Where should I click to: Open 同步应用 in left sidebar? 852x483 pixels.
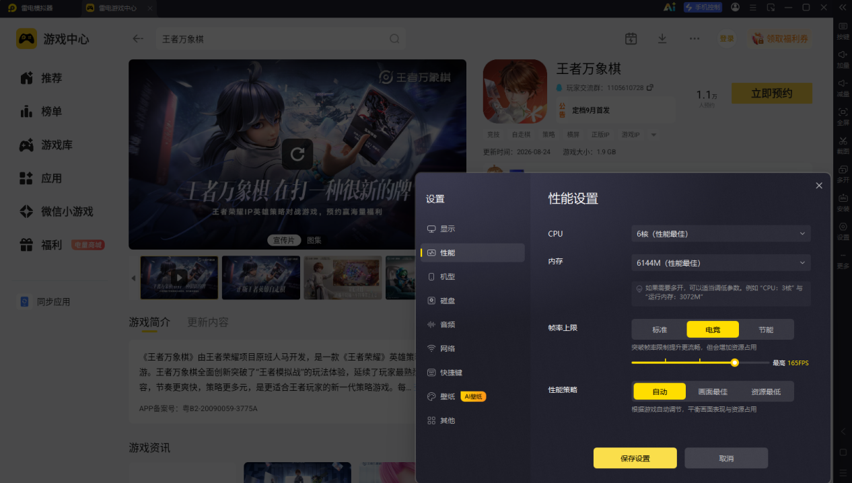(46, 302)
